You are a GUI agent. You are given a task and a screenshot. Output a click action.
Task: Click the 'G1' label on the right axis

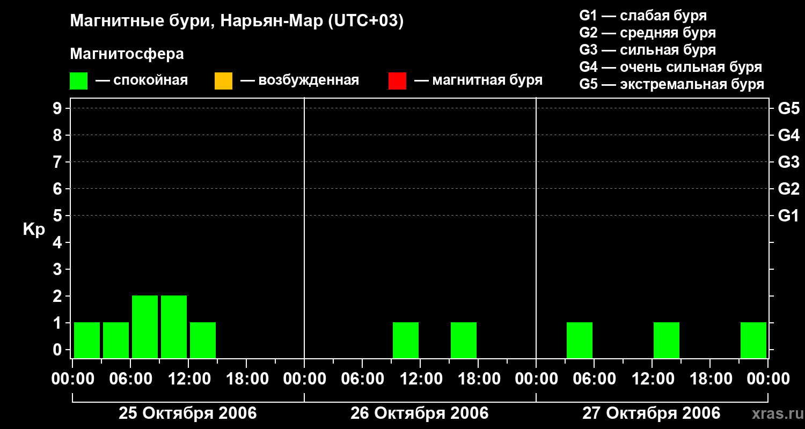pyautogui.click(x=788, y=216)
